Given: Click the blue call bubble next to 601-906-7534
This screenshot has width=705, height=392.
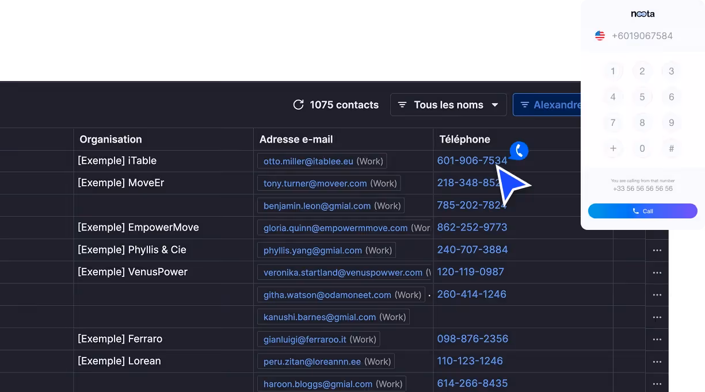Looking at the screenshot, I should click(517, 149).
